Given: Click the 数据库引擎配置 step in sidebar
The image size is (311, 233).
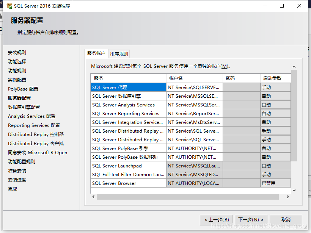Looking at the screenshot, I should pos(24,107).
